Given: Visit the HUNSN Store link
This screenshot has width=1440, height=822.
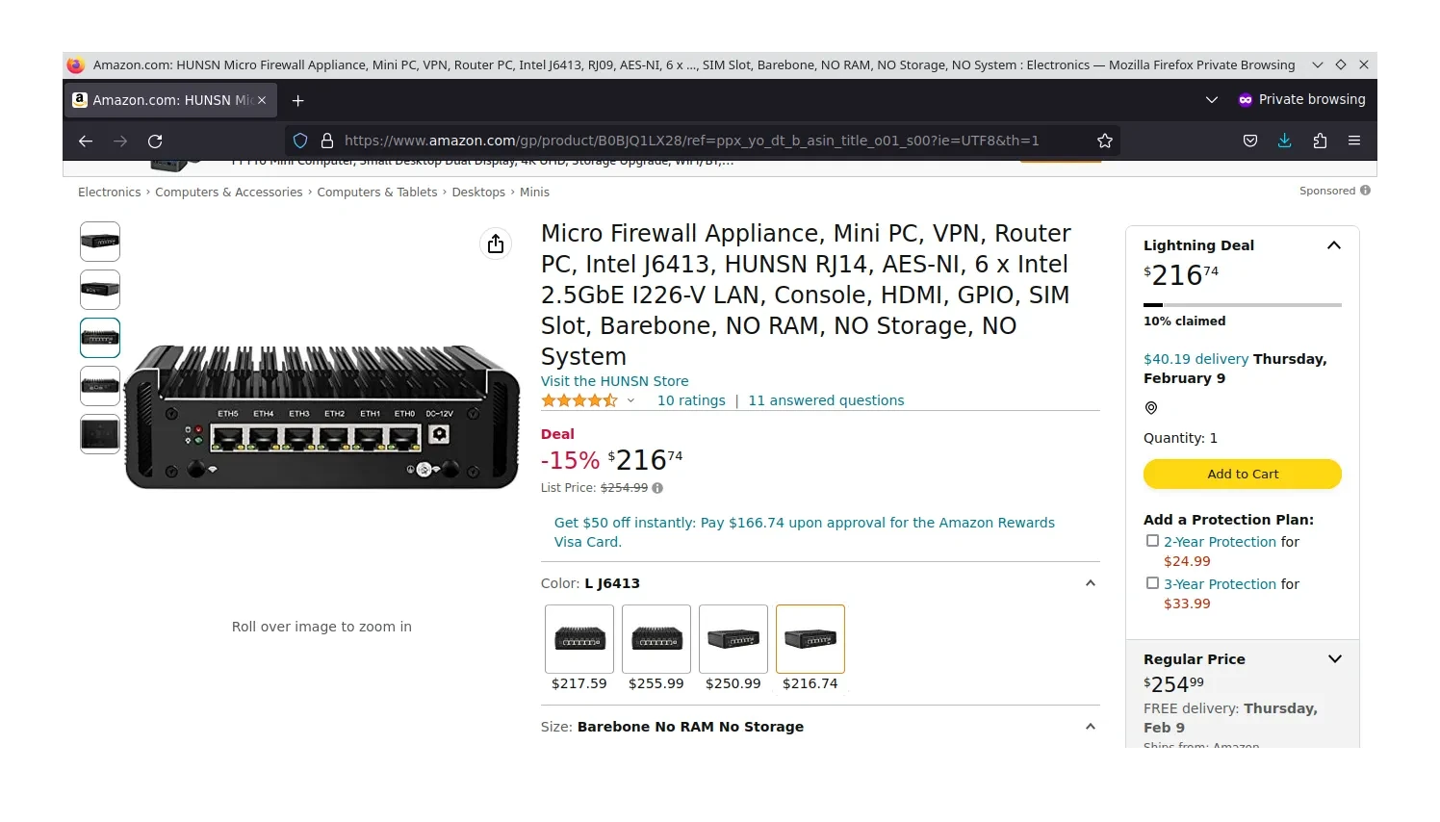Looking at the screenshot, I should [614, 381].
